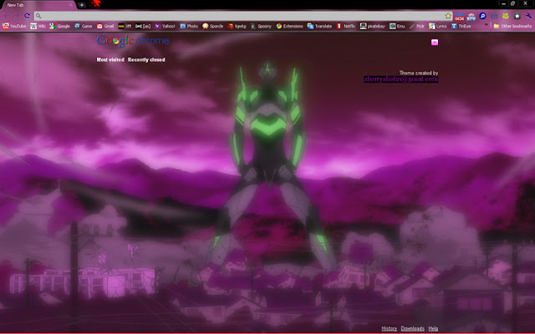
Task: Bookmark this page with the star icon
Action: pyautogui.click(x=448, y=16)
